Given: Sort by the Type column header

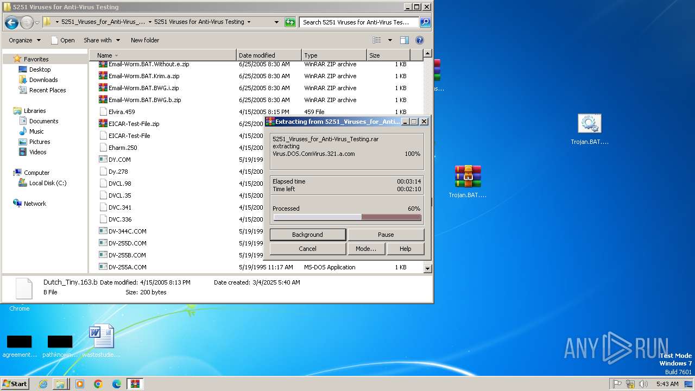Looking at the screenshot, I should [334, 55].
